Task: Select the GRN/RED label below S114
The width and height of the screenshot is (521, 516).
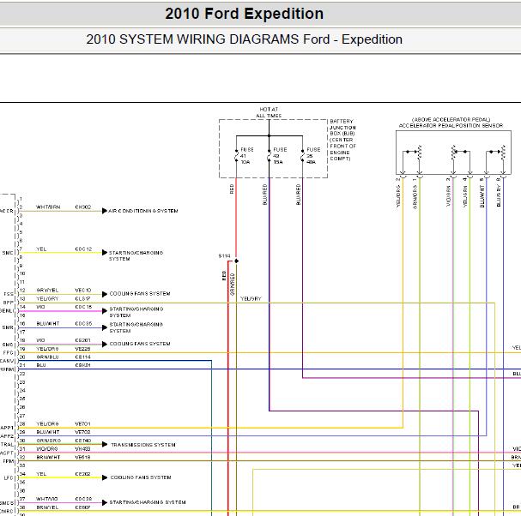Action: (x=233, y=285)
